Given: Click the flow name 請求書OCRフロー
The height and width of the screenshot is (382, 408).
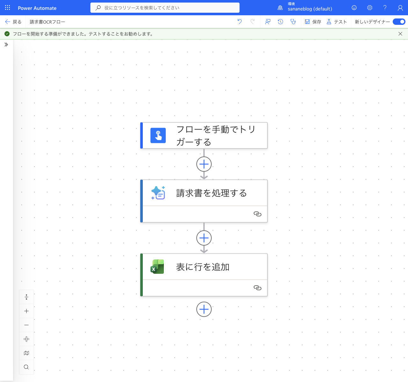Looking at the screenshot, I should tap(47, 22).
